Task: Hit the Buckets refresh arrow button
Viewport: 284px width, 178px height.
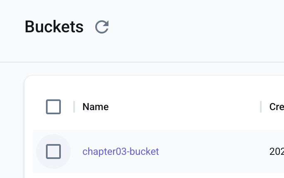Action: (x=102, y=27)
